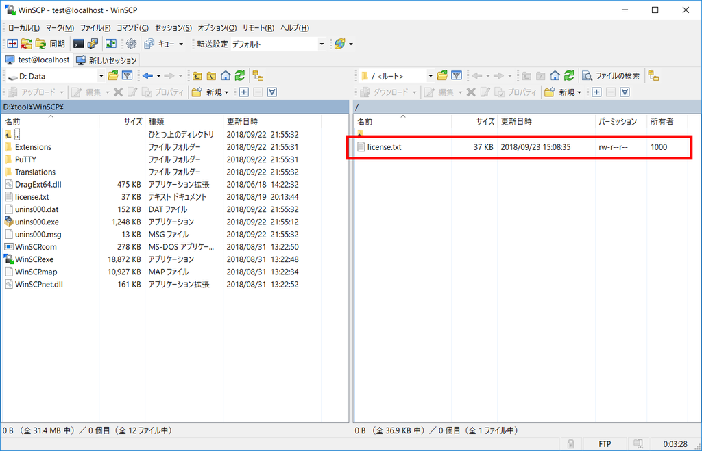Screen dimensions: 702x451
Task: Click local invert selection icon
Action: (272, 92)
